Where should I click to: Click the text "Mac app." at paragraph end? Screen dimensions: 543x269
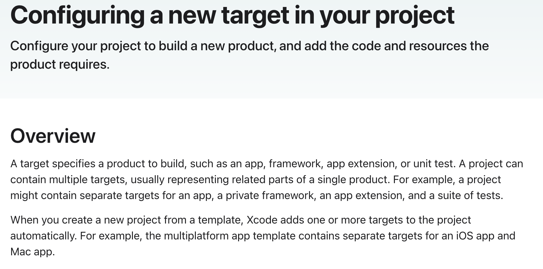pyautogui.click(x=33, y=252)
